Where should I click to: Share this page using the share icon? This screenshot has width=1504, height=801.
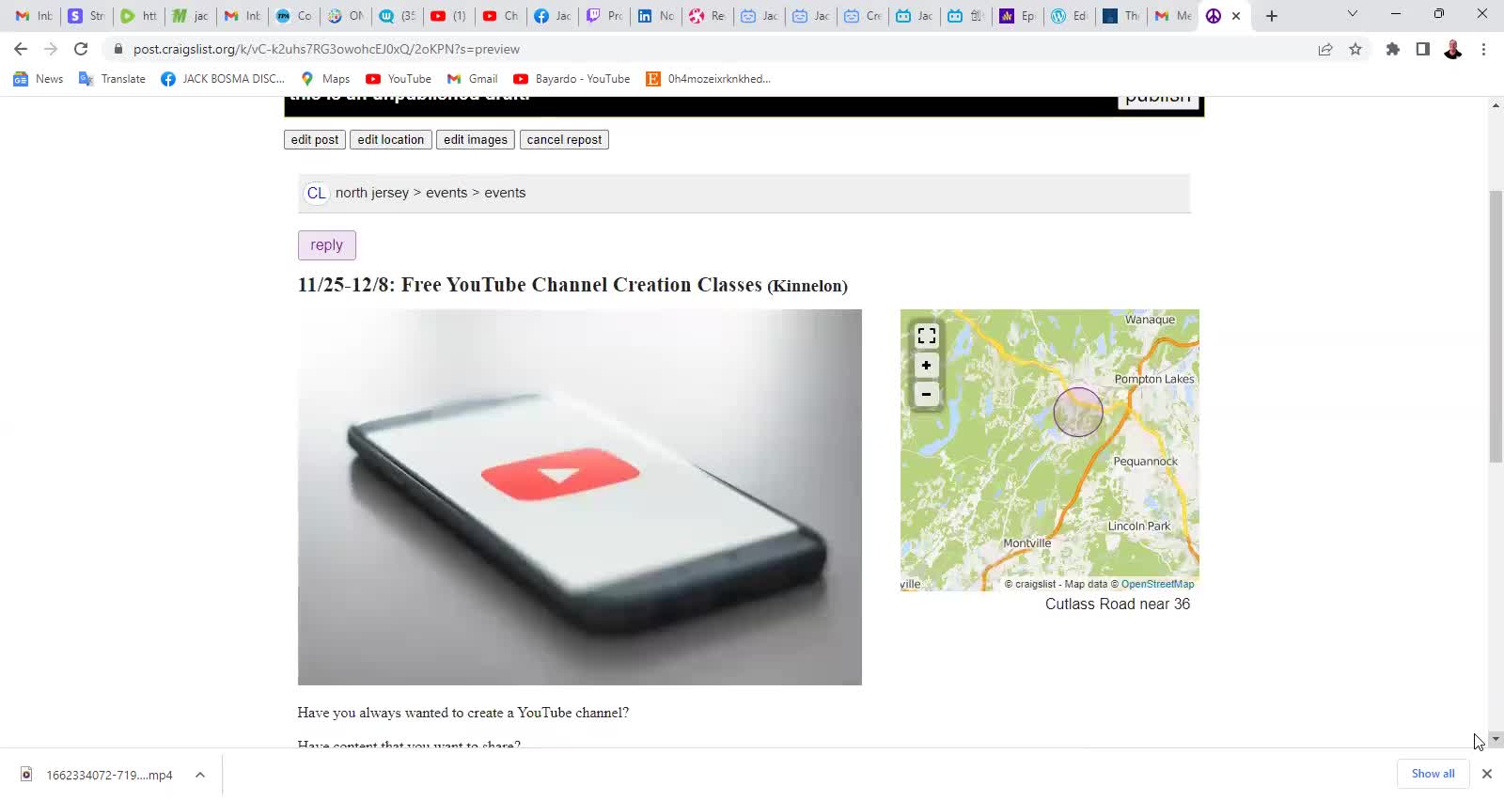click(1325, 49)
